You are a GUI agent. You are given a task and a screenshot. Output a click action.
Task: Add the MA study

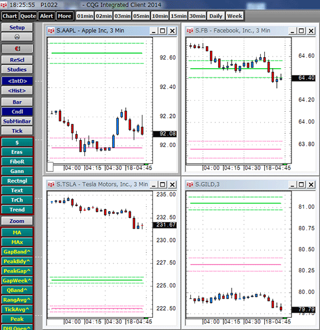click(x=17, y=233)
